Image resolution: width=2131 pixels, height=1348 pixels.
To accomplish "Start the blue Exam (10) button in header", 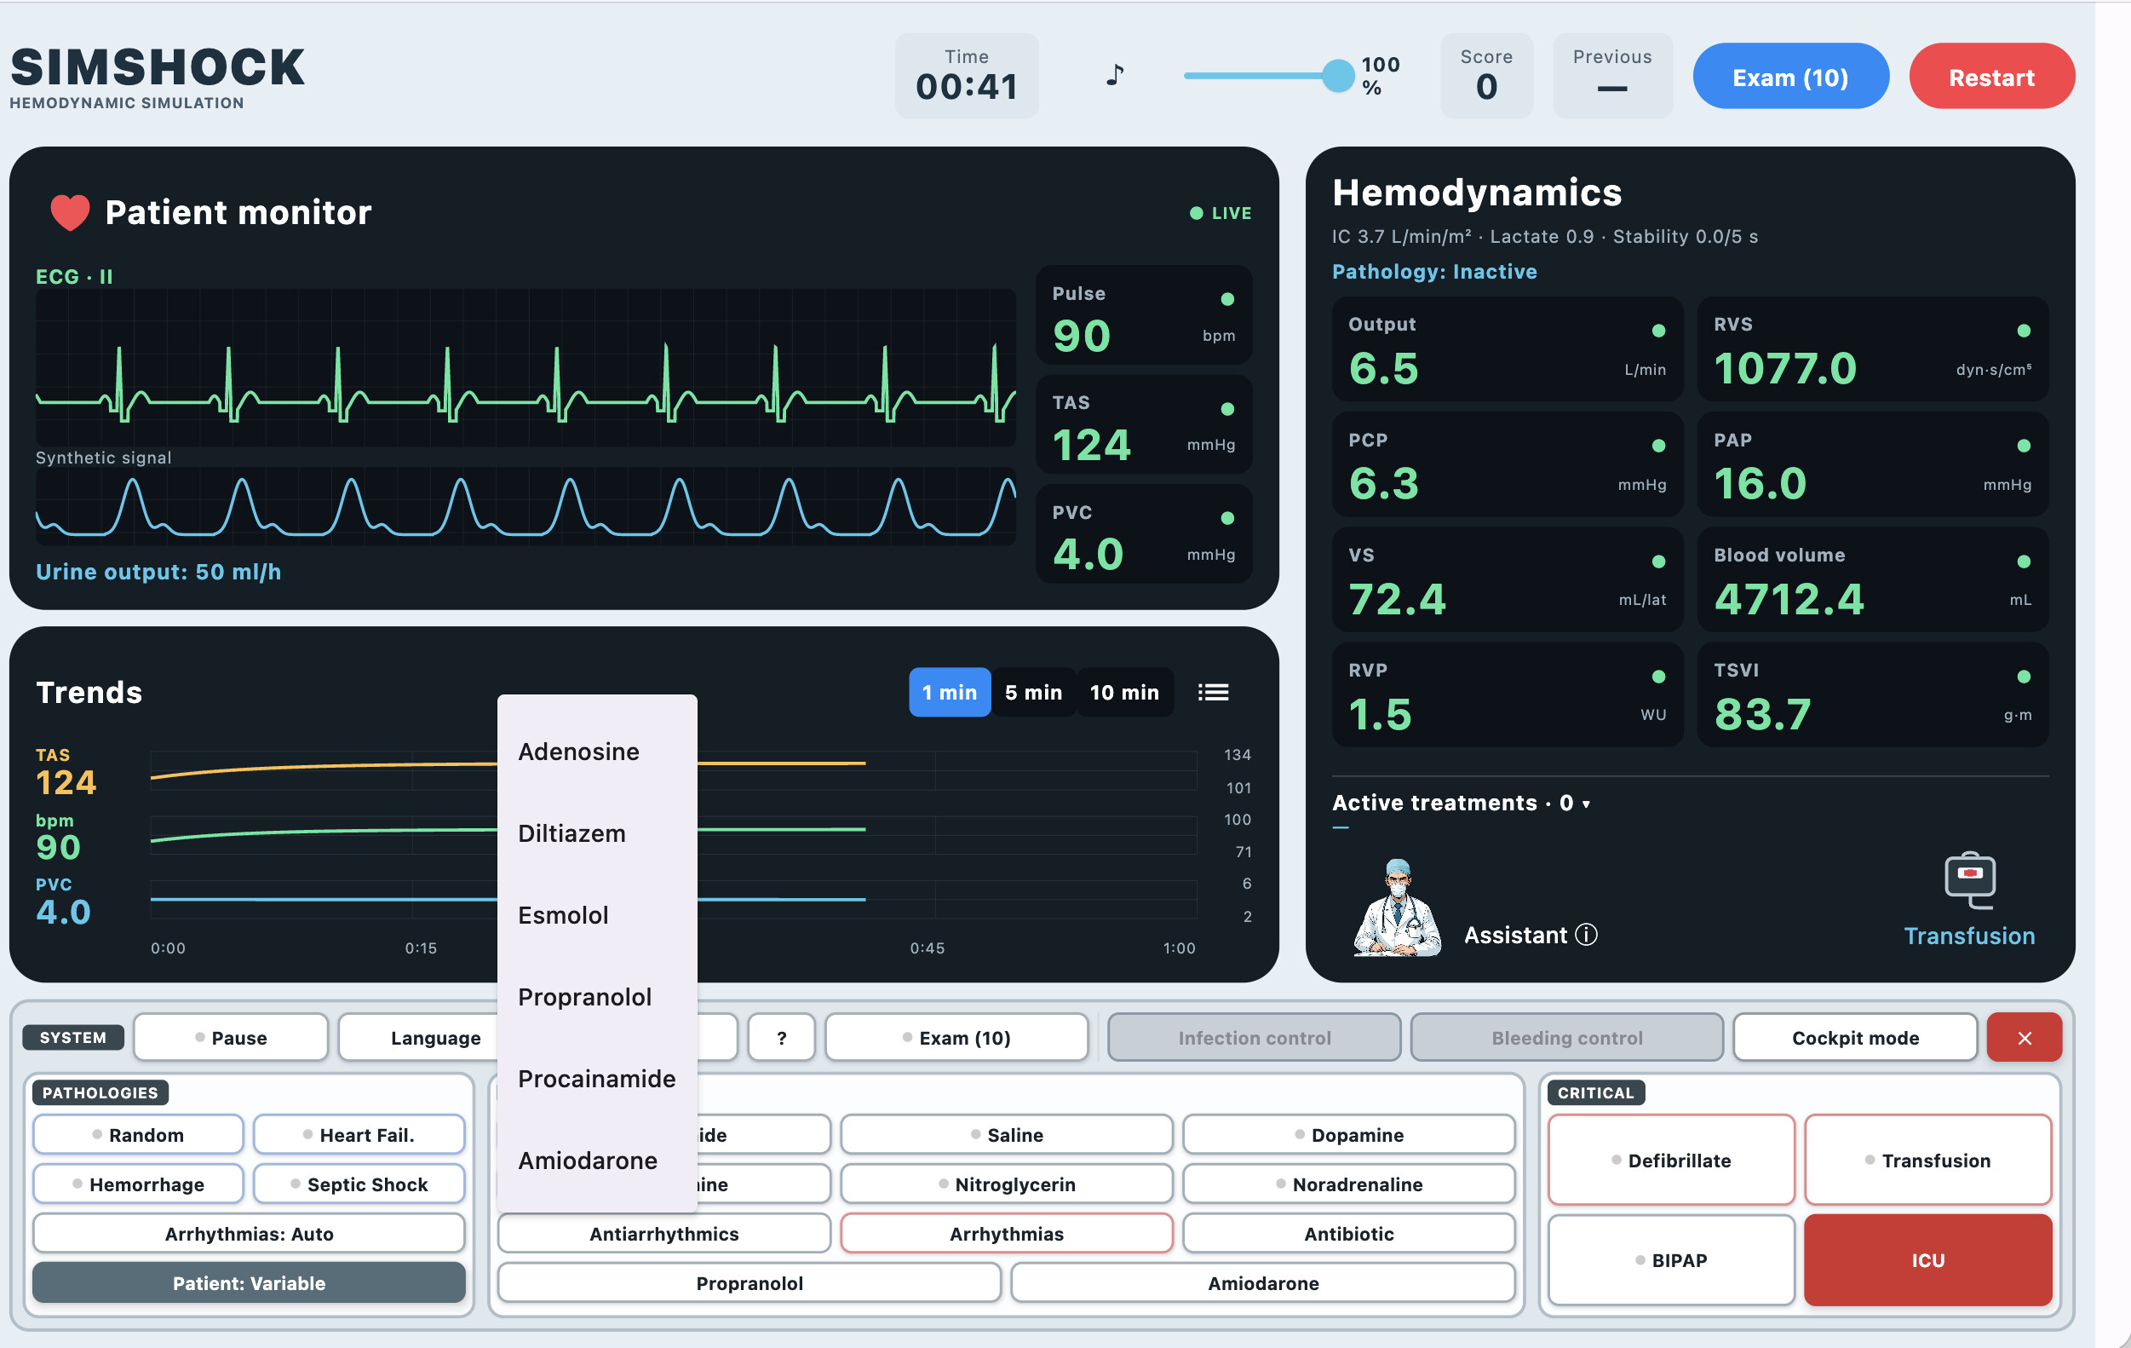I will point(1790,77).
